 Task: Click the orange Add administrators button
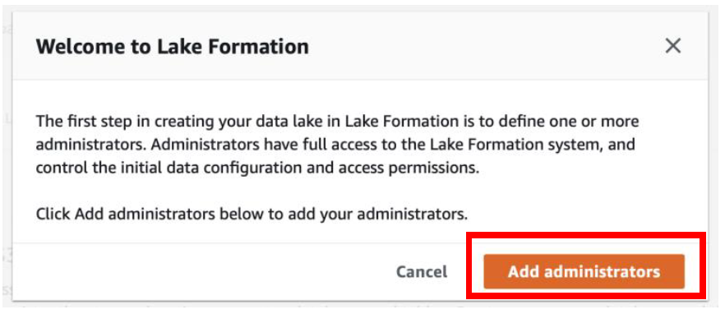click(584, 271)
